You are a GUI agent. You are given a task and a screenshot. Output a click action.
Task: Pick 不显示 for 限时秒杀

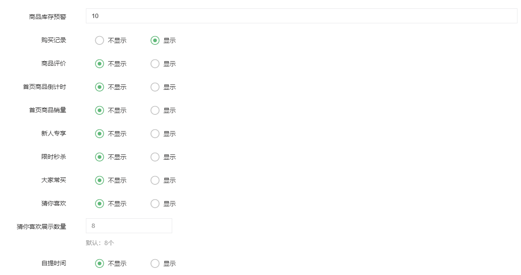[100, 157]
